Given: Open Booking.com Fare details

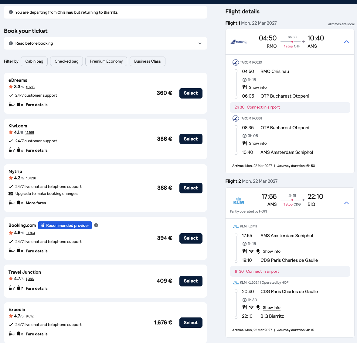Looking at the screenshot, I should (37, 251).
